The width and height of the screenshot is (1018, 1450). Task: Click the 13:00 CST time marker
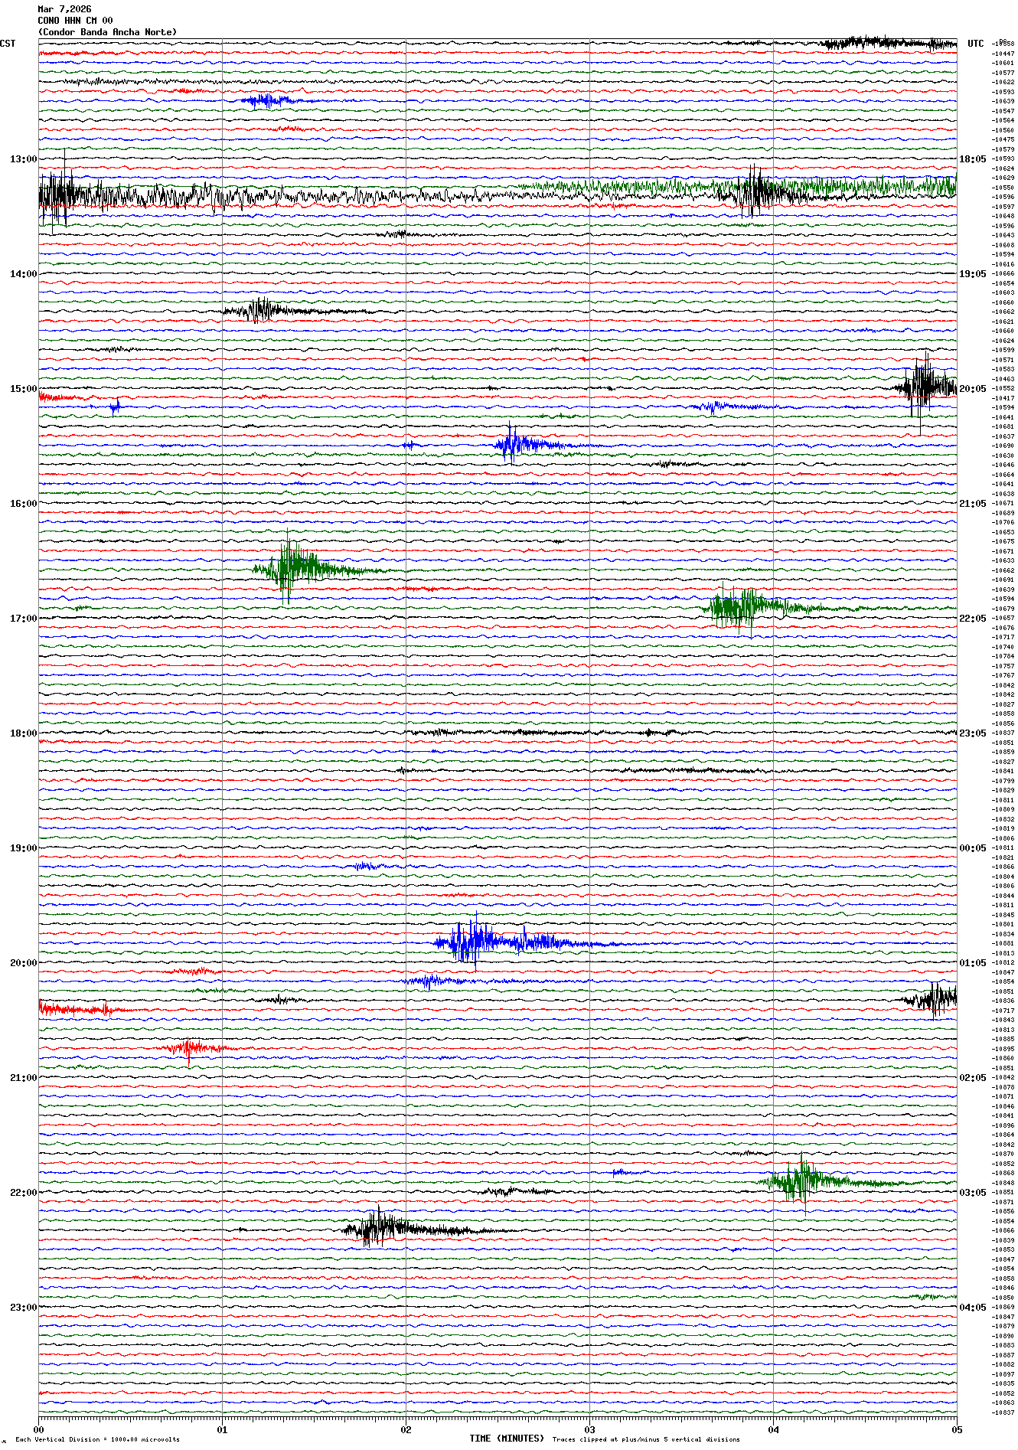(23, 159)
